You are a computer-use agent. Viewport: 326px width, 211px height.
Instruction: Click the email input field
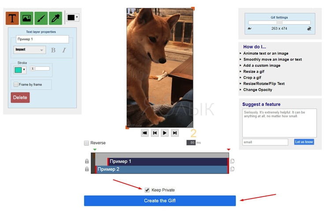265,142
